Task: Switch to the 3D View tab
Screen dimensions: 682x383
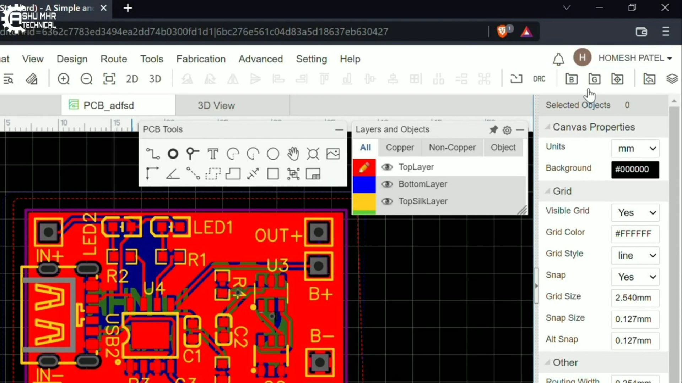Action: click(216, 105)
